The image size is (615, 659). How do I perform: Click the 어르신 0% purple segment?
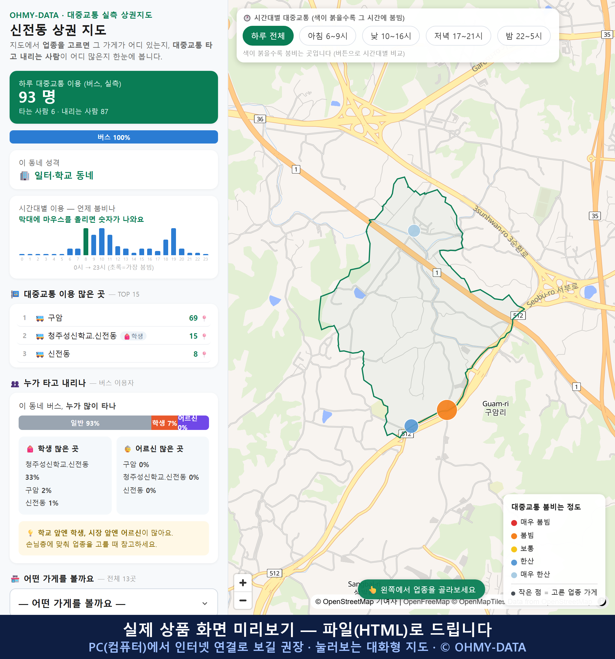click(193, 423)
